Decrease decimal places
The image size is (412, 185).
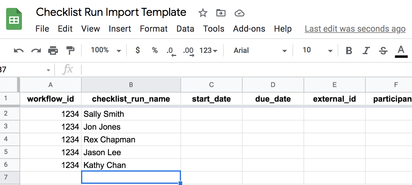pos(171,51)
